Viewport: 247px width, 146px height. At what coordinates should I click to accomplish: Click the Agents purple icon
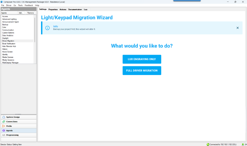click(4, 130)
